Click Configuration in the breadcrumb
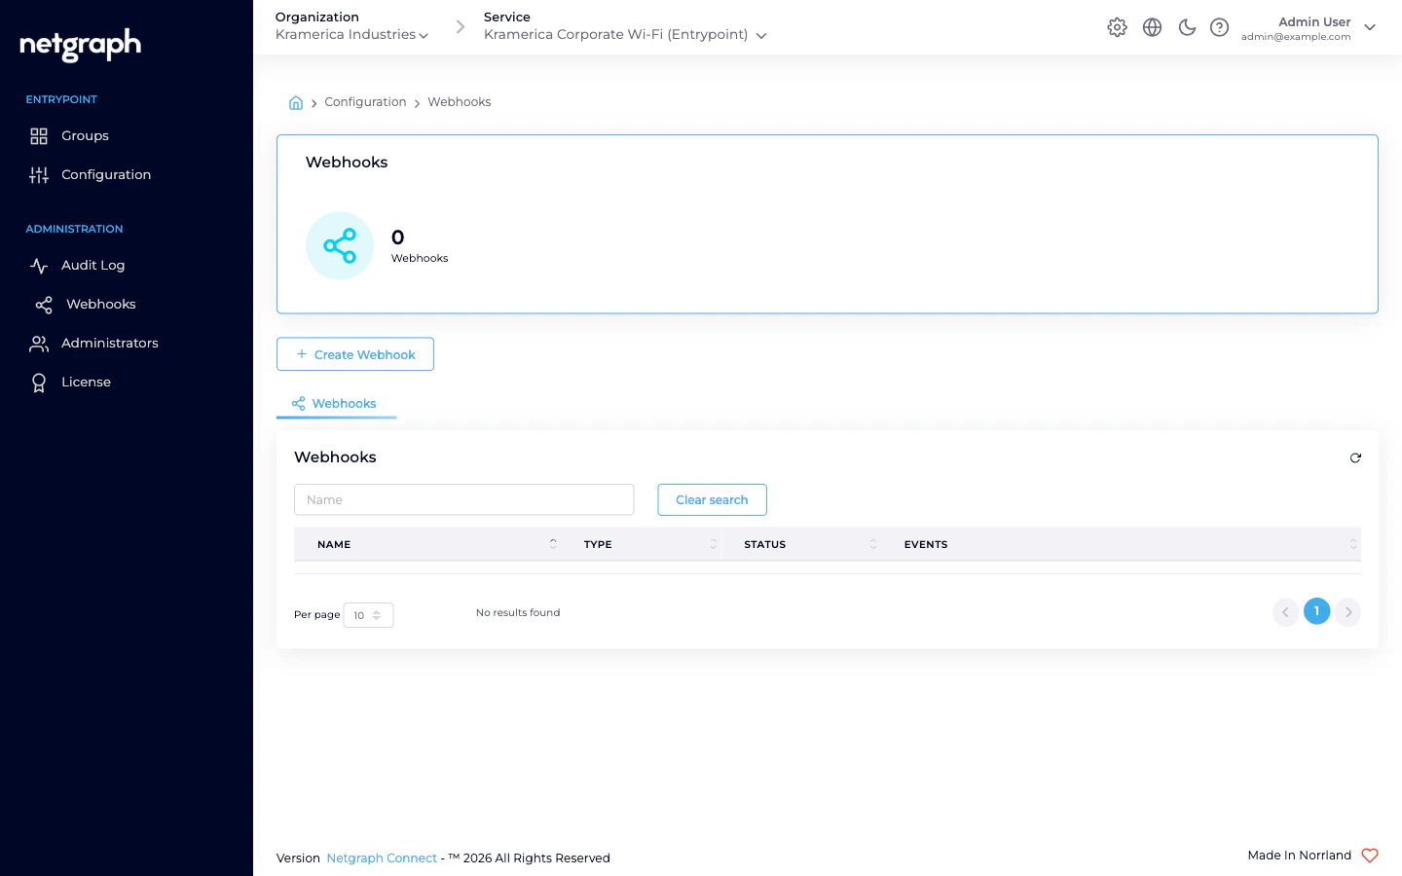The width and height of the screenshot is (1402, 876). click(x=365, y=102)
